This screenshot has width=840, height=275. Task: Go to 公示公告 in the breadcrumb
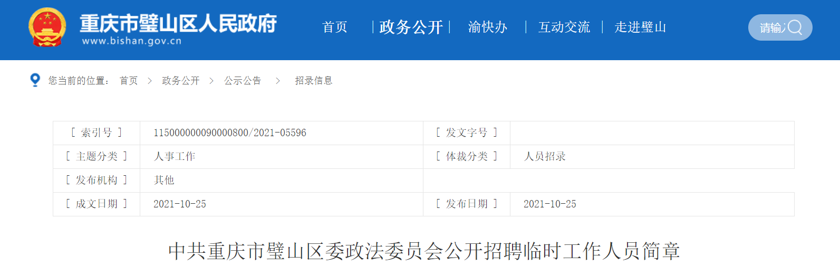point(243,81)
